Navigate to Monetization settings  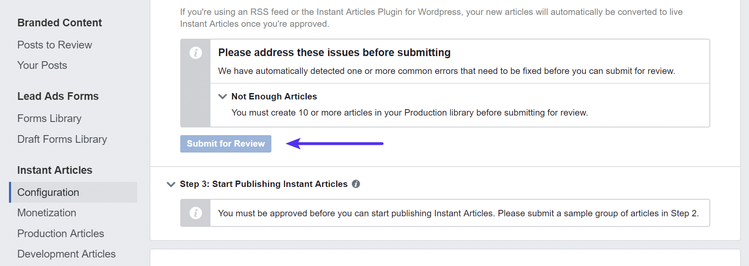47,213
